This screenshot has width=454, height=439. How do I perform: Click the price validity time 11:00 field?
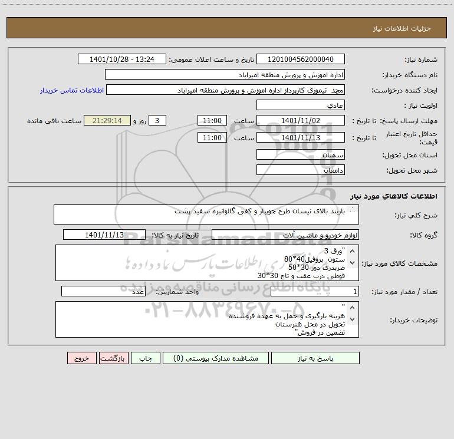tap(212, 137)
